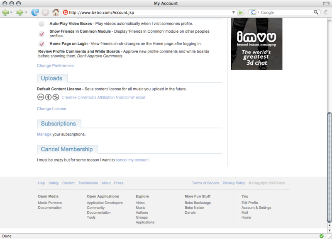Click the Google search engine icon
Screen dimensions: 332x239
253,12
